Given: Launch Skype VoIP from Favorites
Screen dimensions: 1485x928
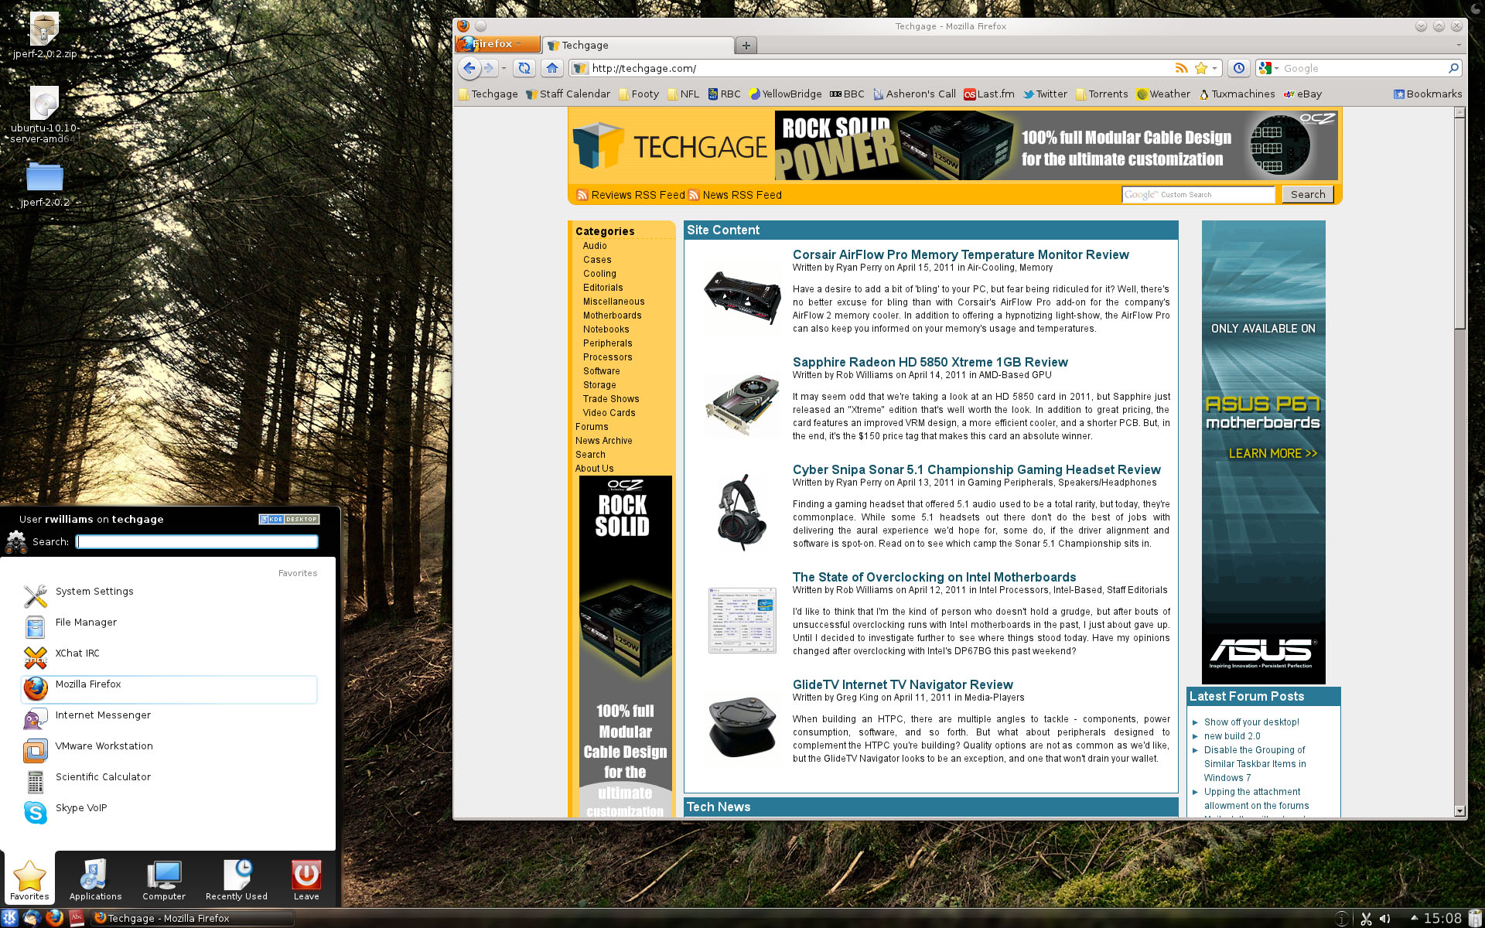Looking at the screenshot, I should coord(80,808).
